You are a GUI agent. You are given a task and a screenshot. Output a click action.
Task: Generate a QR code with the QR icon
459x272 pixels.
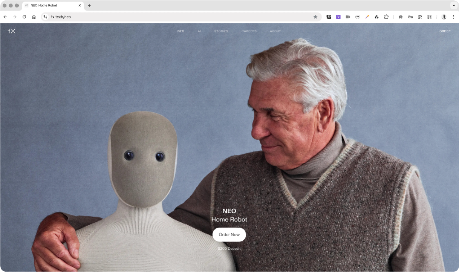429,17
